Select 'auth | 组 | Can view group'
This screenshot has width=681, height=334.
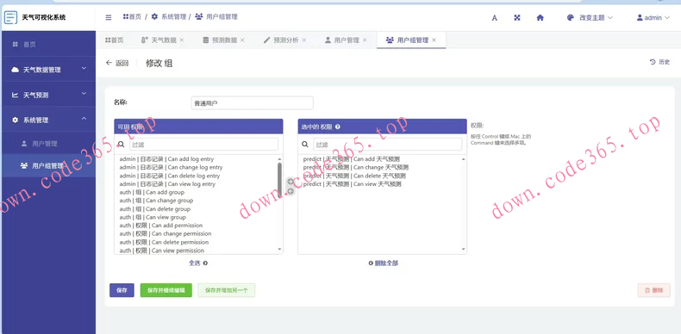[x=153, y=217]
